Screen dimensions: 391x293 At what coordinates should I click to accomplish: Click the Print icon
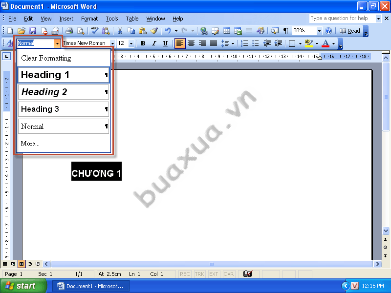(x=69, y=31)
